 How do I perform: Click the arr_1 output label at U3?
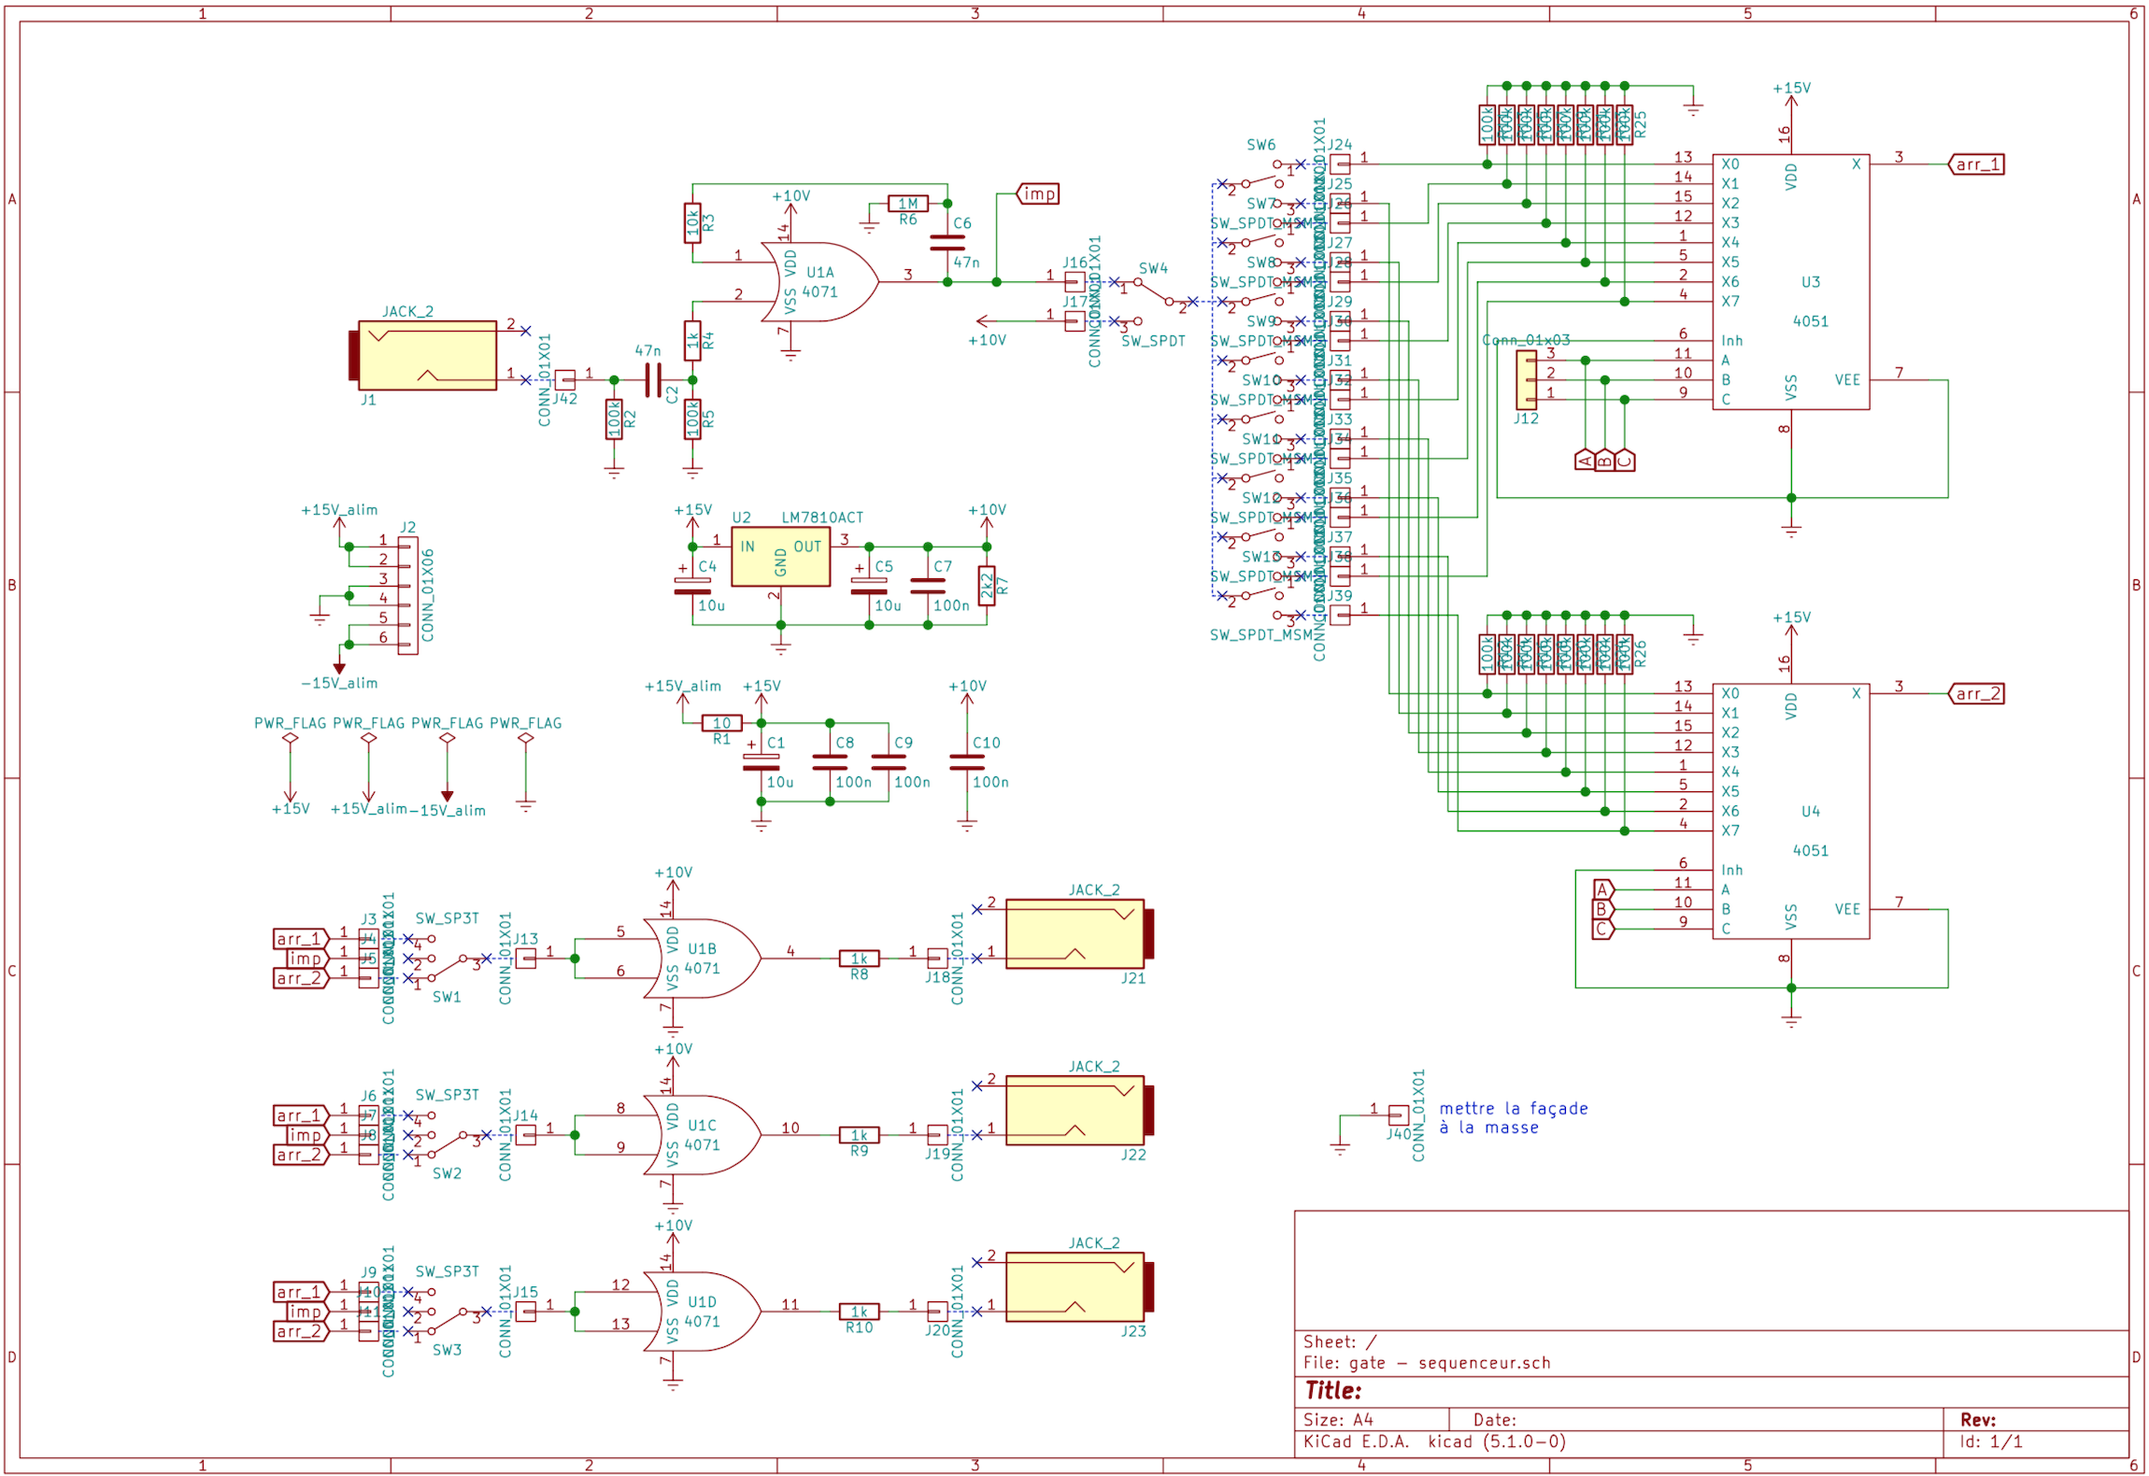(1977, 164)
